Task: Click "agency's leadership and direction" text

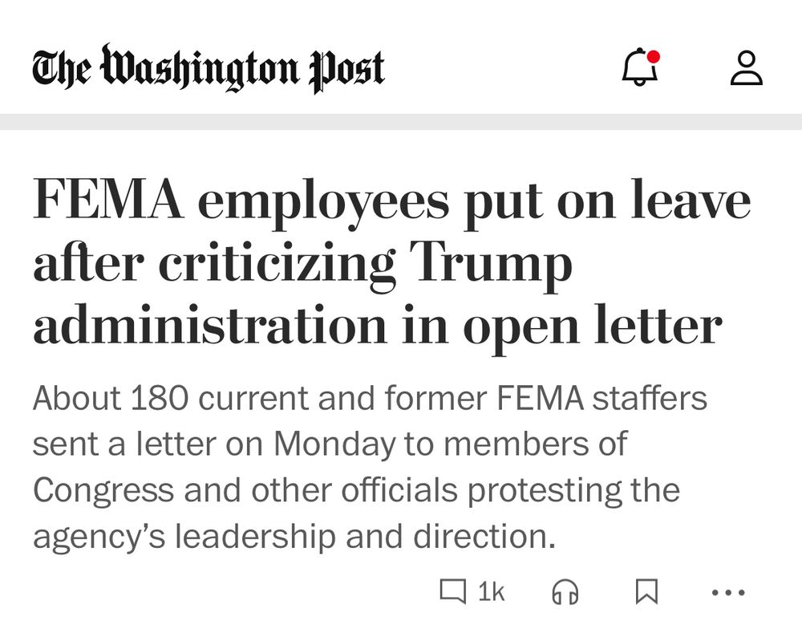Action: point(294,536)
